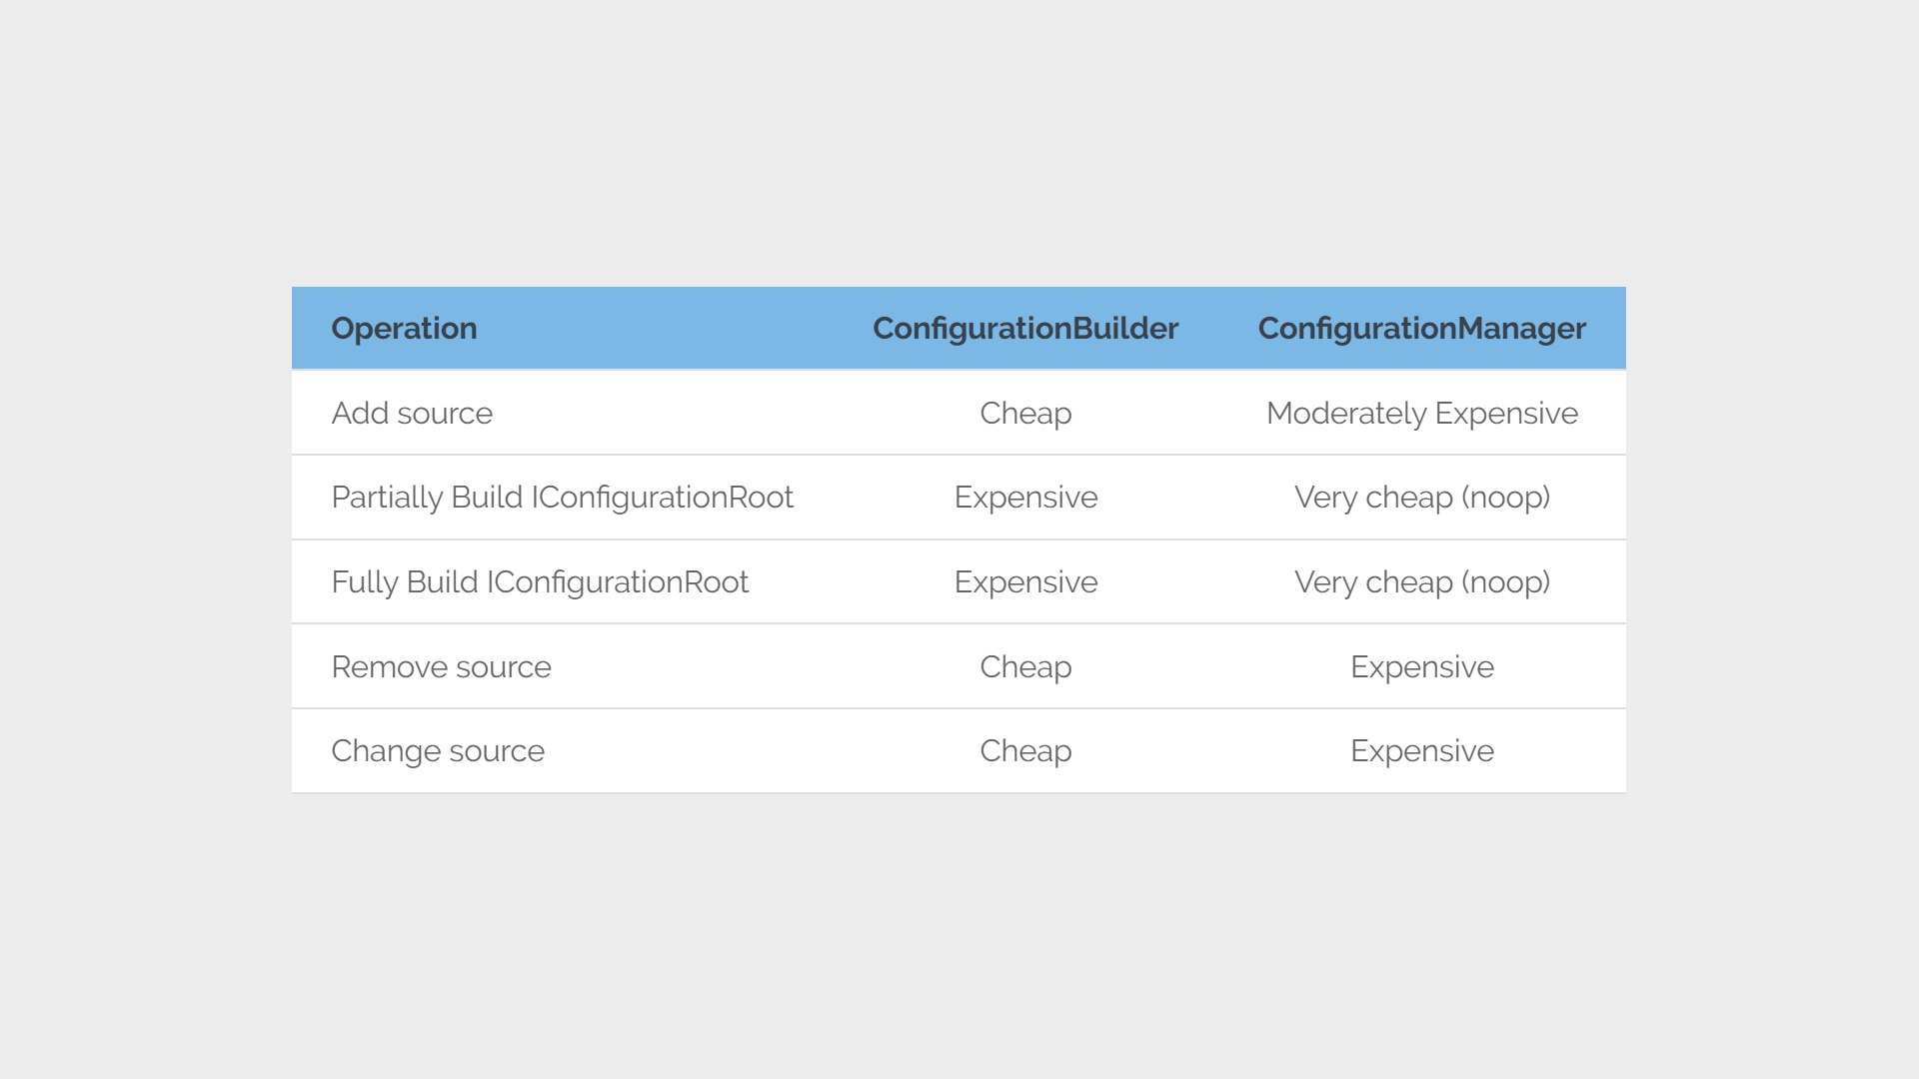Click the Operation column header
The height and width of the screenshot is (1079, 1919).
coord(404,329)
